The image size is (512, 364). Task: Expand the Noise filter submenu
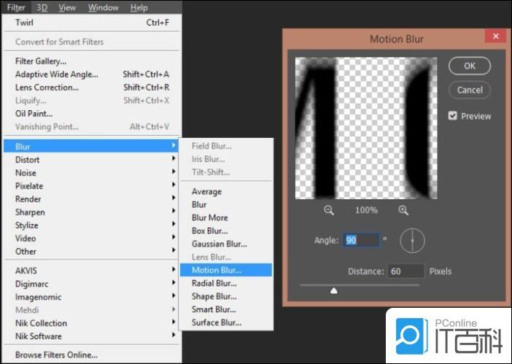tap(26, 173)
